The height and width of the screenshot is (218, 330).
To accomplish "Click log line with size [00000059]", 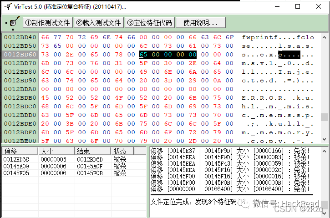I will (x=230, y=163).
